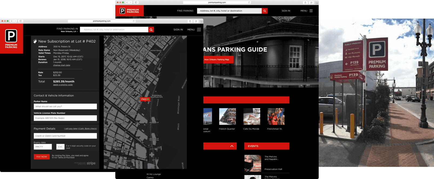This screenshot has height=179, width=434.
Task: Click the Share icon in the back Safari window
Action: coord(305,2)
